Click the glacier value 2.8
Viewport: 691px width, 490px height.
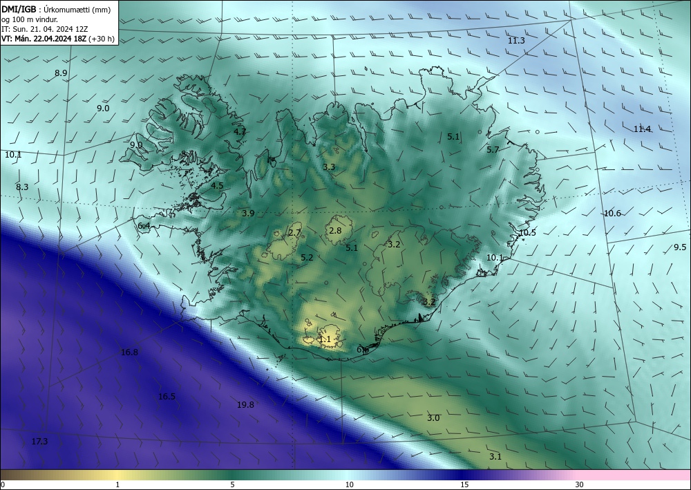click(x=335, y=230)
